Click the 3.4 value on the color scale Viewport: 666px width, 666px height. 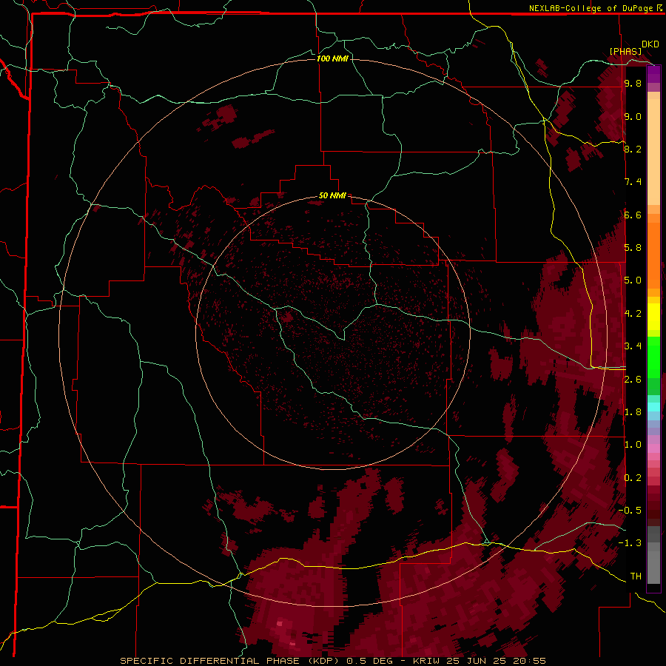point(633,346)
